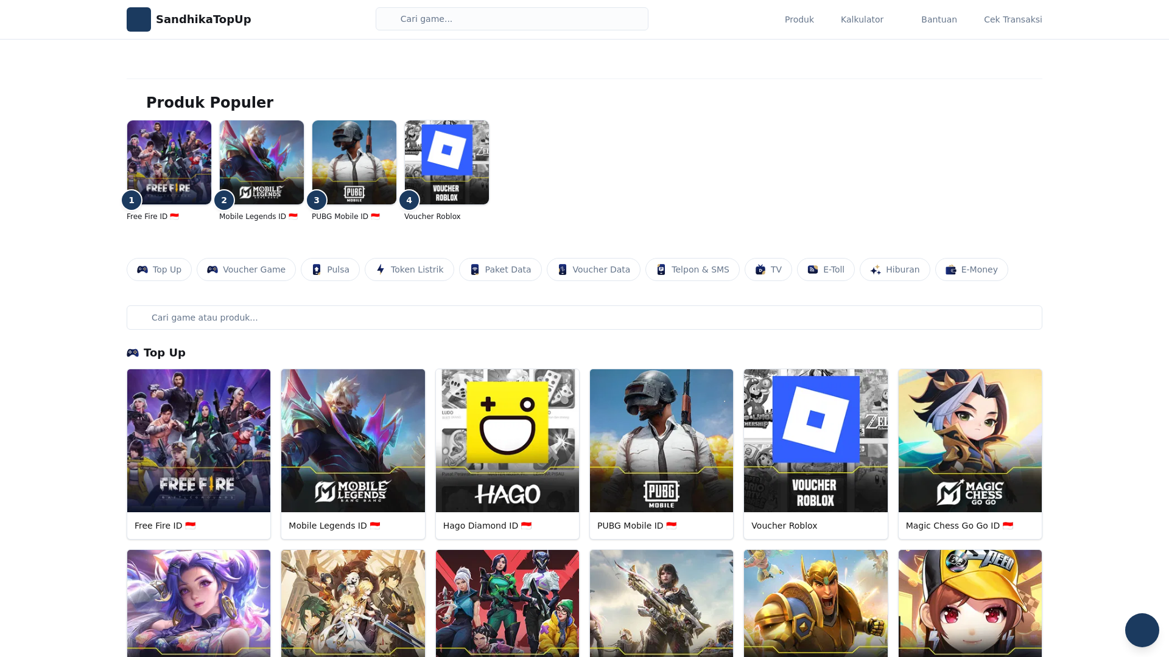
Task: Click the Produk Populer heading
Action: tap(209, 102)
